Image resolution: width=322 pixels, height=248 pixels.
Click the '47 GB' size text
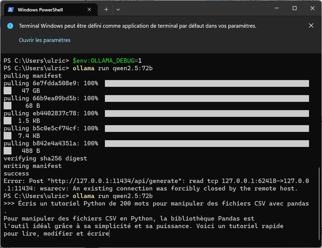31,91
